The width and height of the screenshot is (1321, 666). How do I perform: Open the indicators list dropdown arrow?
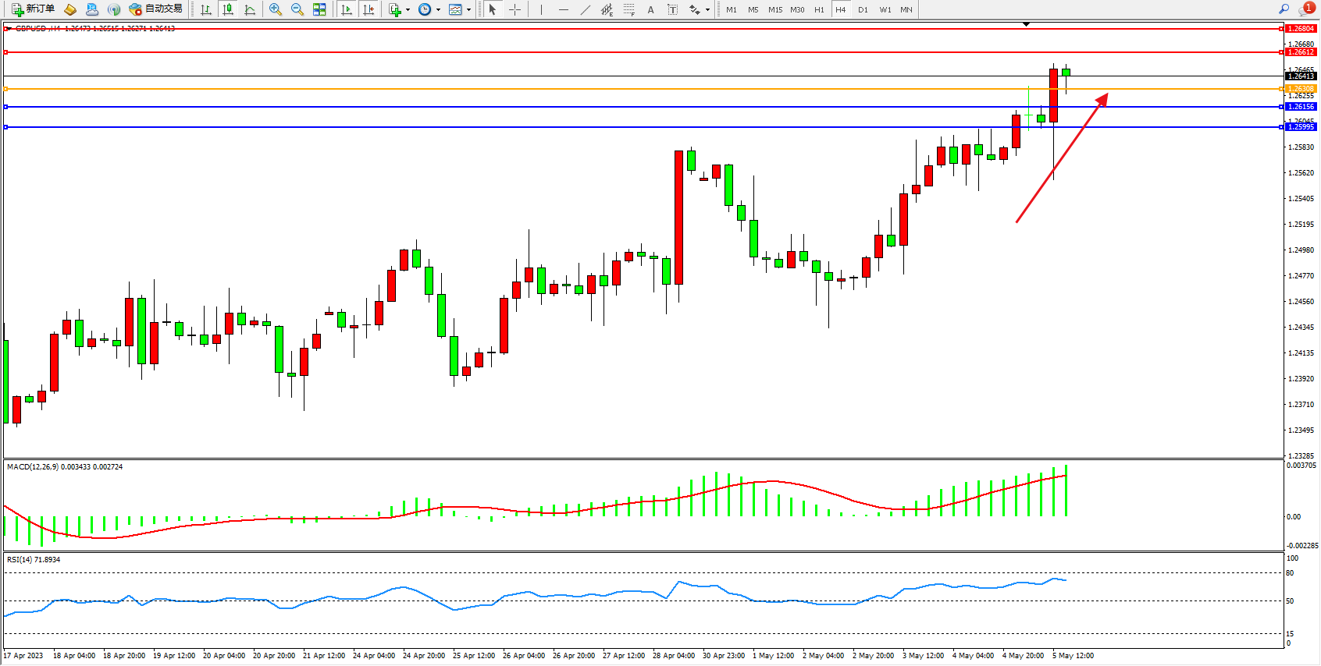(x=408, y=10)
